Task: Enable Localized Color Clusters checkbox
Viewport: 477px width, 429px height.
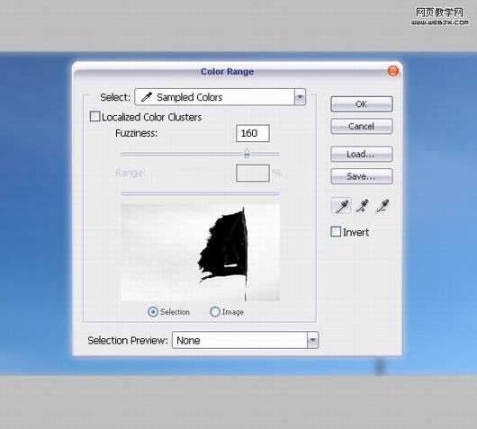Action: pos(94,116)
